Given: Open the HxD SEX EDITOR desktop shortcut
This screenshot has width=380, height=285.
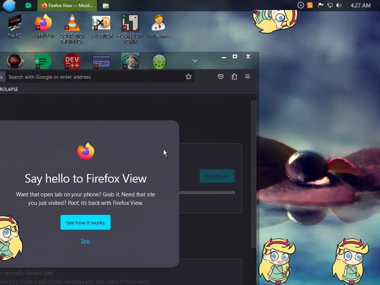Looking at the screenshot, I should 101,26.
